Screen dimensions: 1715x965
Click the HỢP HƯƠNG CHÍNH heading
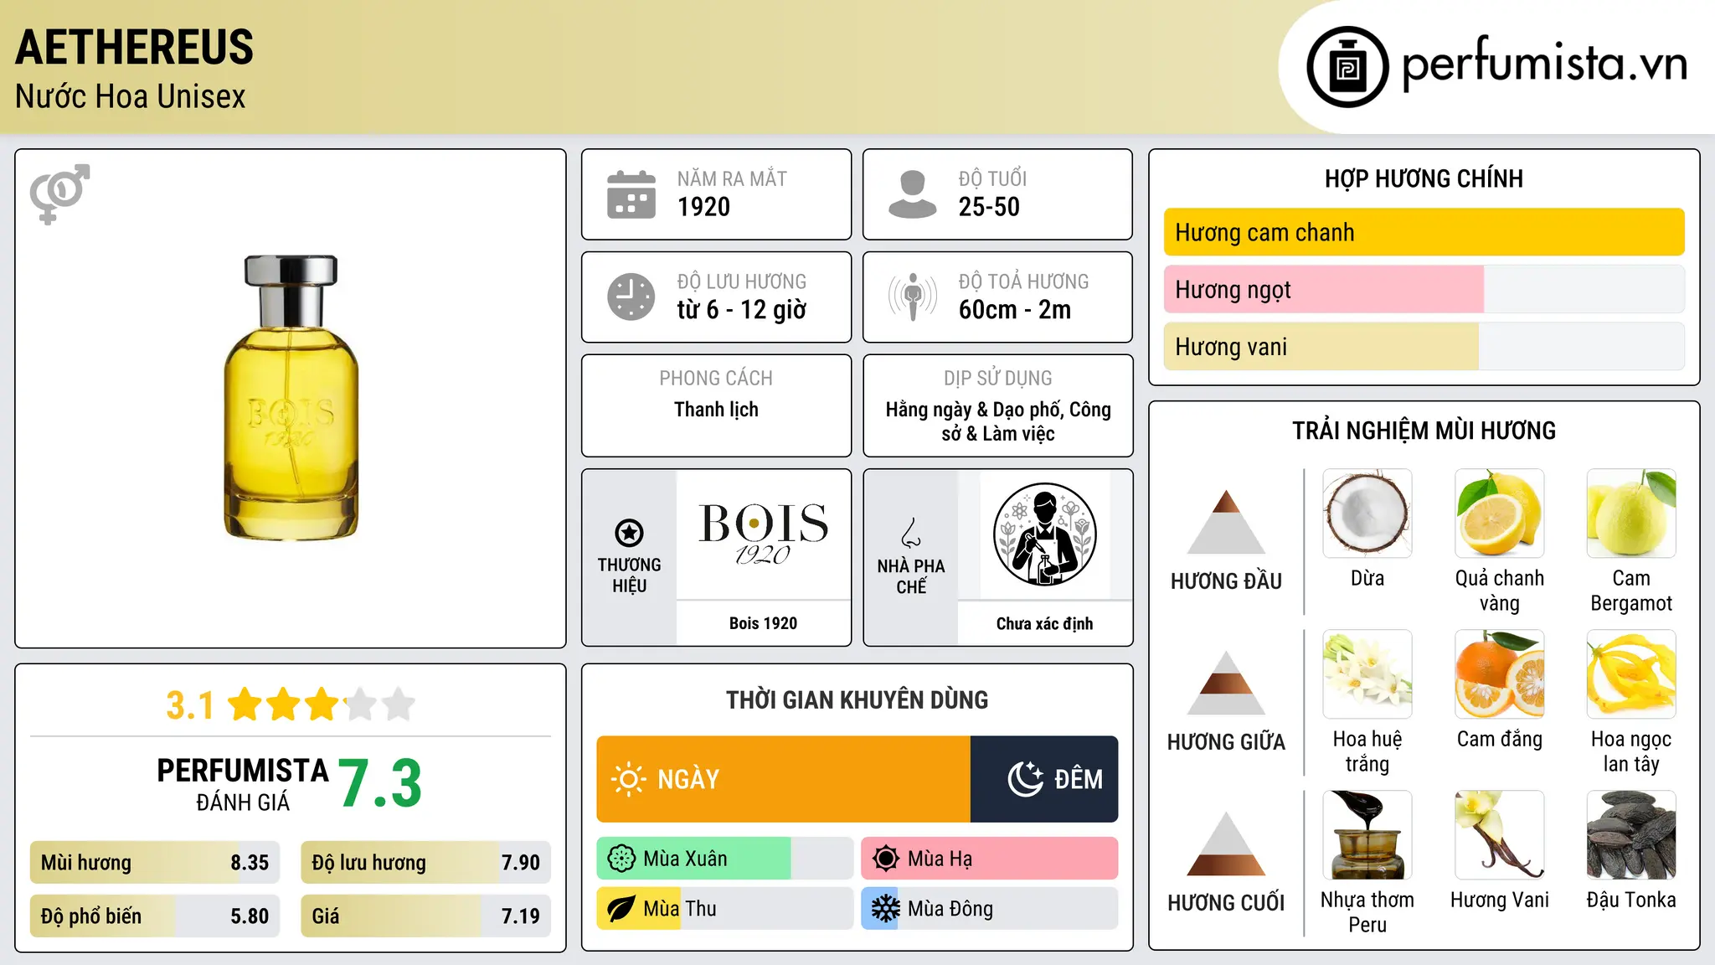click(x=1424, y=178)
